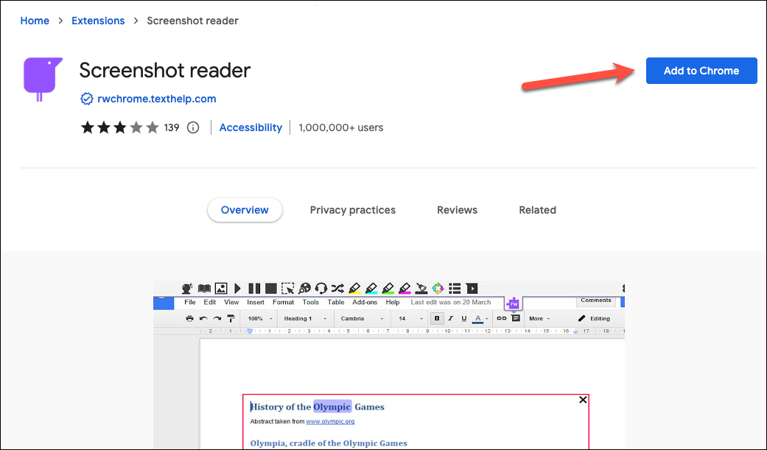Open the Insert menu in preview
The height and width of the screenshot is (450, 767).
(x=256, y=302)
